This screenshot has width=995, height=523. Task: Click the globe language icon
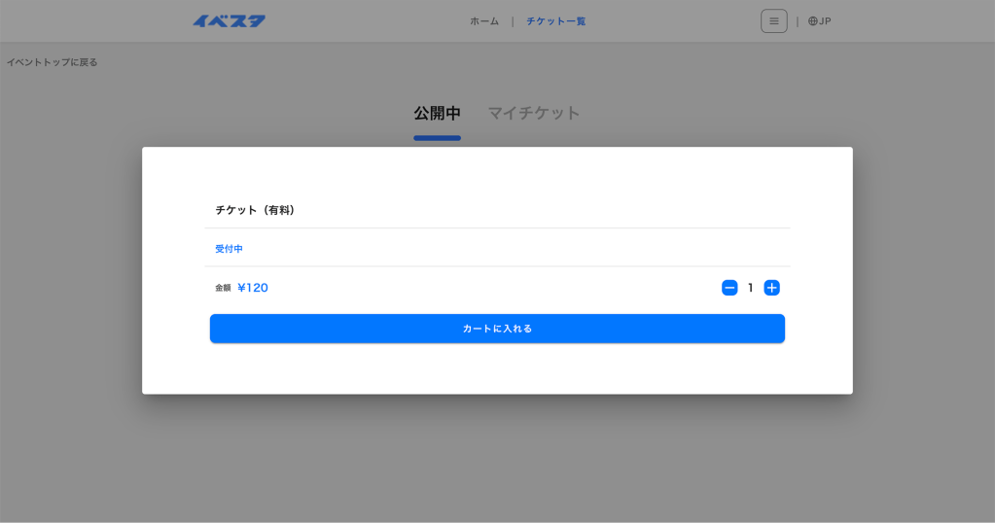click(x=813, y=21)
